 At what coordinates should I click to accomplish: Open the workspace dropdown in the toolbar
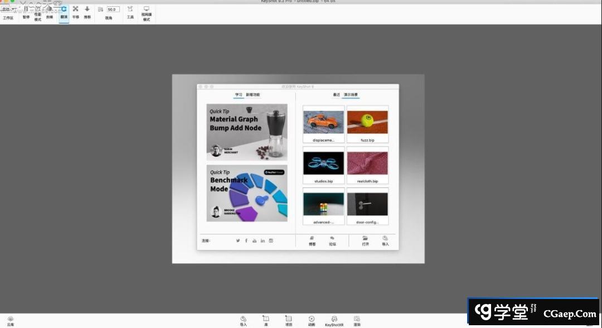[x=8, y=9]
